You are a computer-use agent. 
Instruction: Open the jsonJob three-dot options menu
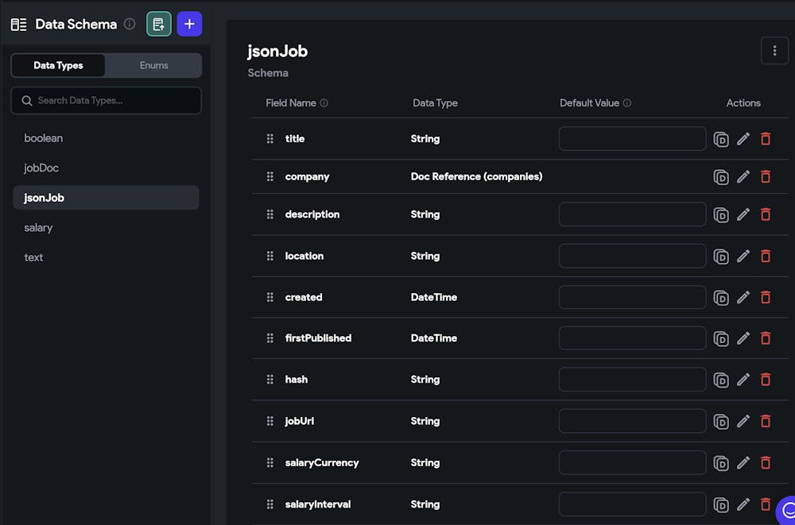coord(774,51)
